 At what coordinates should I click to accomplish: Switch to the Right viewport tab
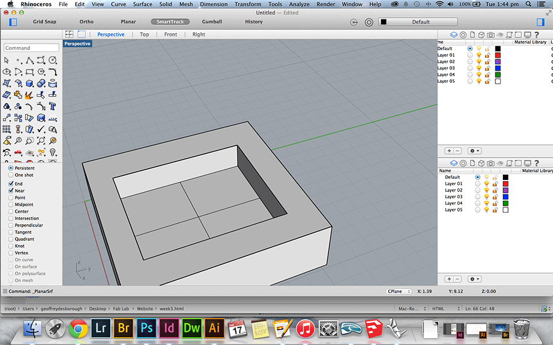click(x=199, y=34)
